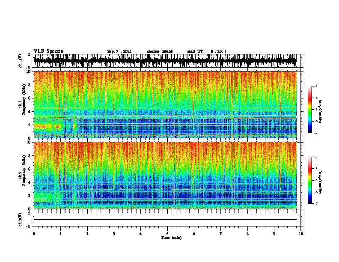Select the "Sep. 7, 2021" date label

click(119, 51)
